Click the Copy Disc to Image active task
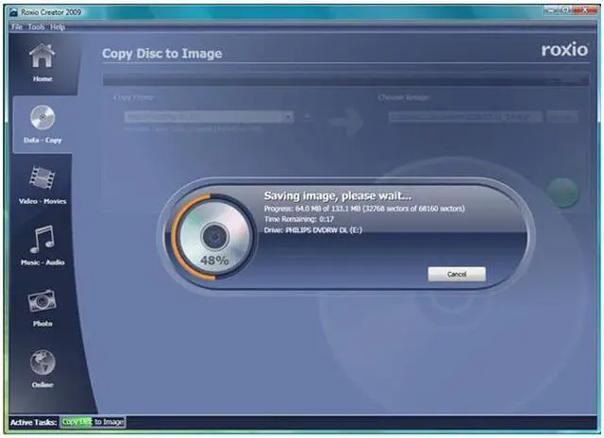The width and height of the screenshot is (604, 438). pos(92,422)
